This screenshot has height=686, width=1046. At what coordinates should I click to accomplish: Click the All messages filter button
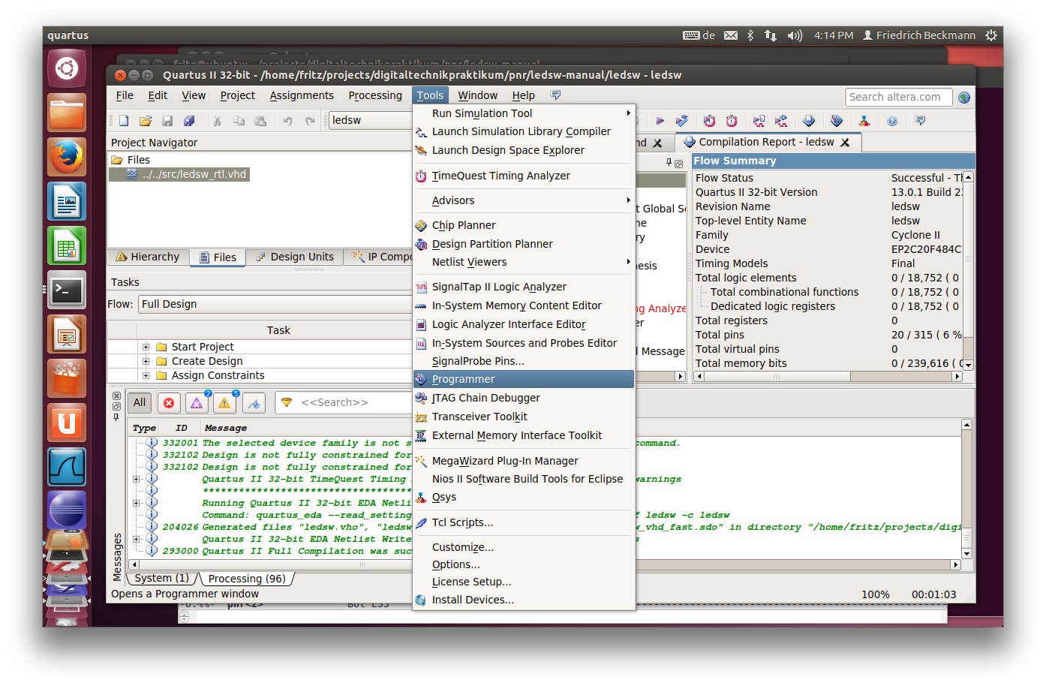point(140,402)
